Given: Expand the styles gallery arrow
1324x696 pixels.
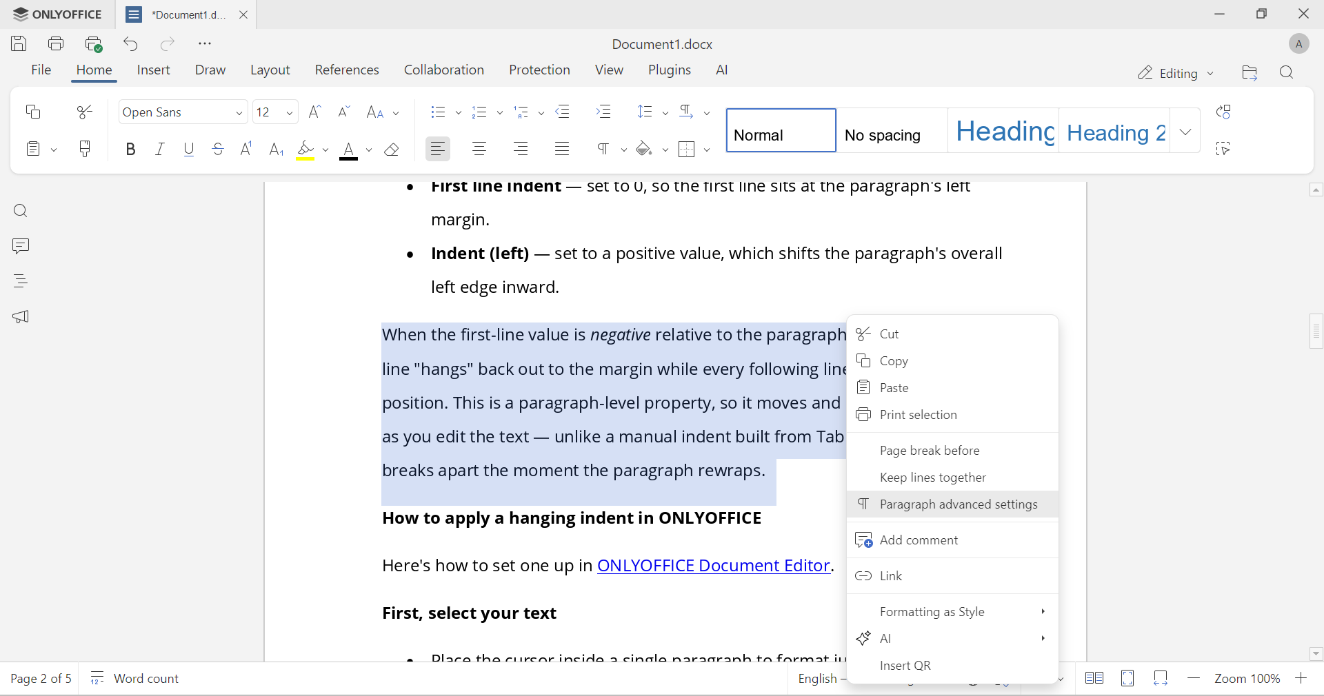Looking at the screenshot, I should (x=1185, y=131).
